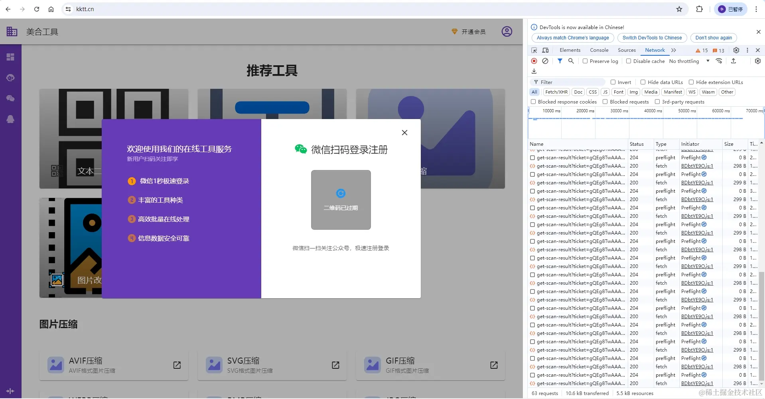The image size is (765, 399).
Task: Filter requests by WS type
Action: (x=692, y=92)
